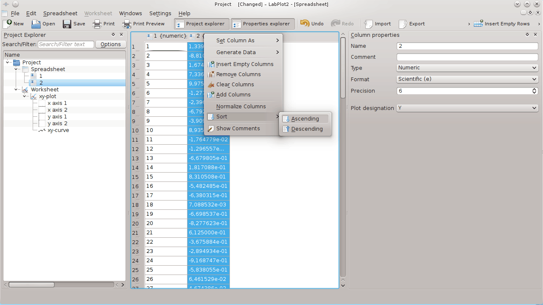Open the Plot designation dropdown
This screenshot has height=305, width=543.
[x=467, y=108]
